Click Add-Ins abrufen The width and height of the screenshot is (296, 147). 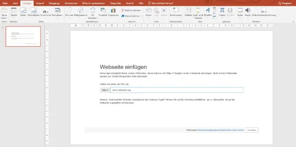(131, 10)
